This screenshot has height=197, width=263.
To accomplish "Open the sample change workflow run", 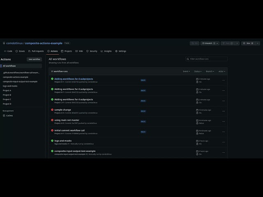I will pos(63,110).
